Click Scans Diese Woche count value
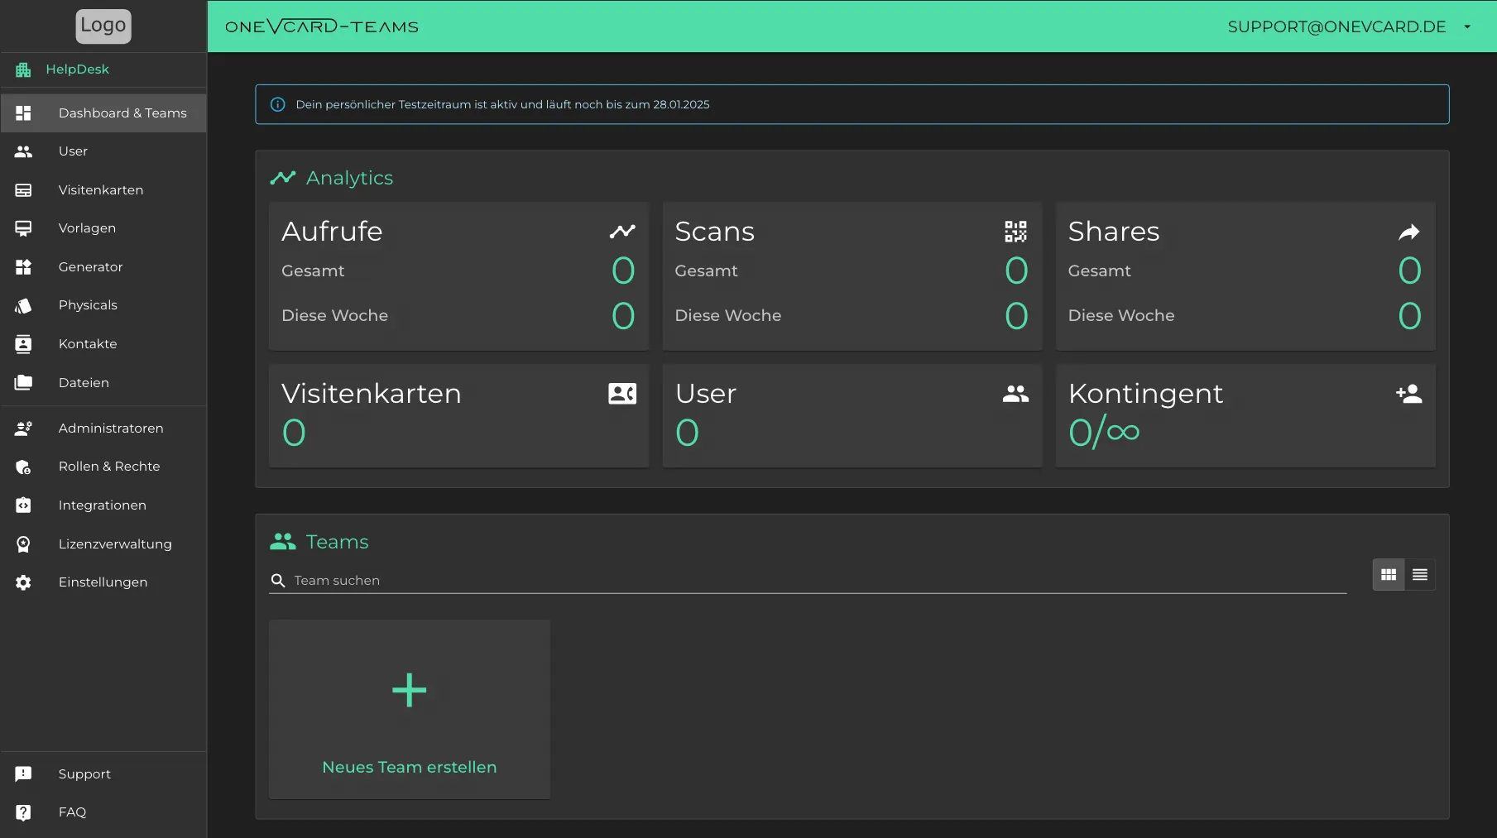1497x838 pixels. click(1016, 316)
